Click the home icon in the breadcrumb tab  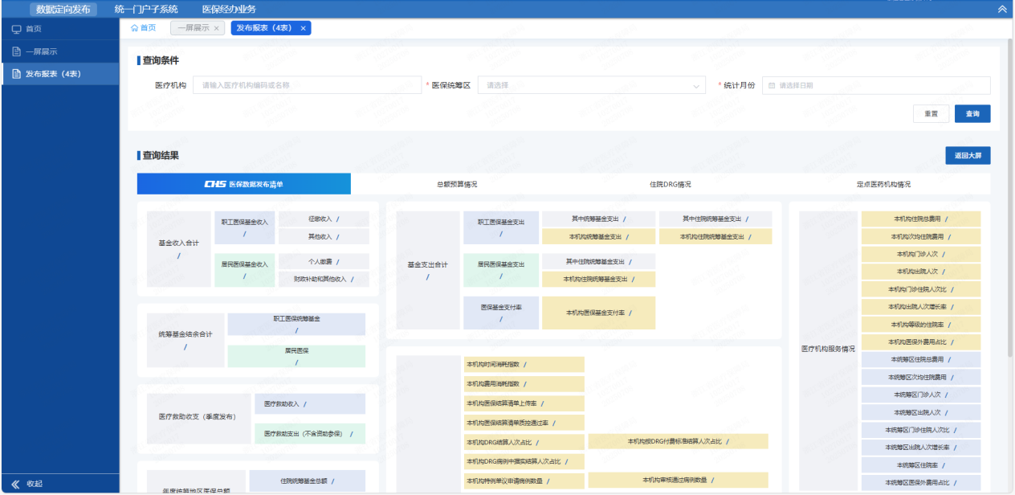134,28
